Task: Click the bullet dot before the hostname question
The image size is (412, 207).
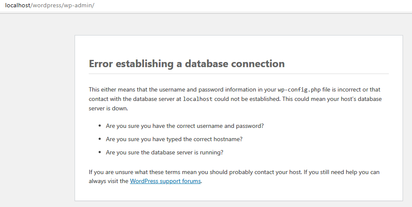Action: click(x=99, y=139)
